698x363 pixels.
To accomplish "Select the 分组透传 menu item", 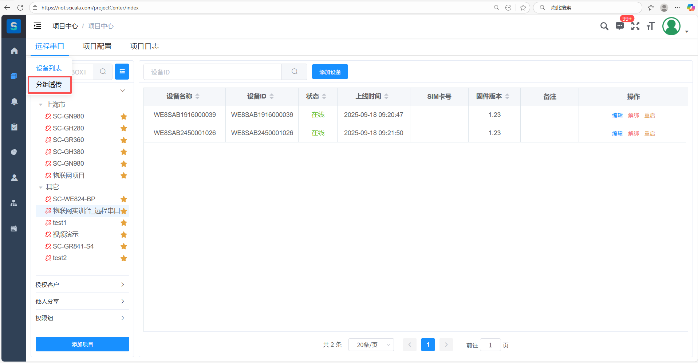I will 49,85.
